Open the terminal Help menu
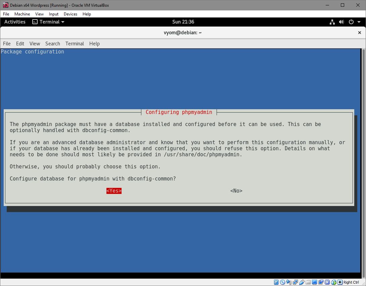 click(95, 44)
